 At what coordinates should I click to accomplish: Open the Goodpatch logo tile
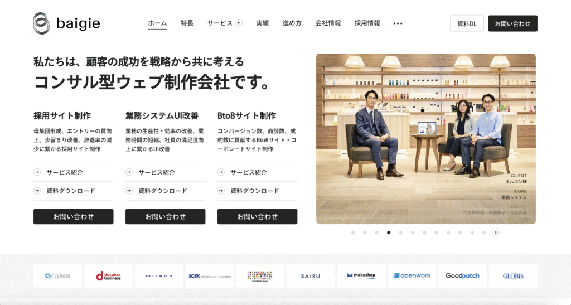tap(462, 276)
